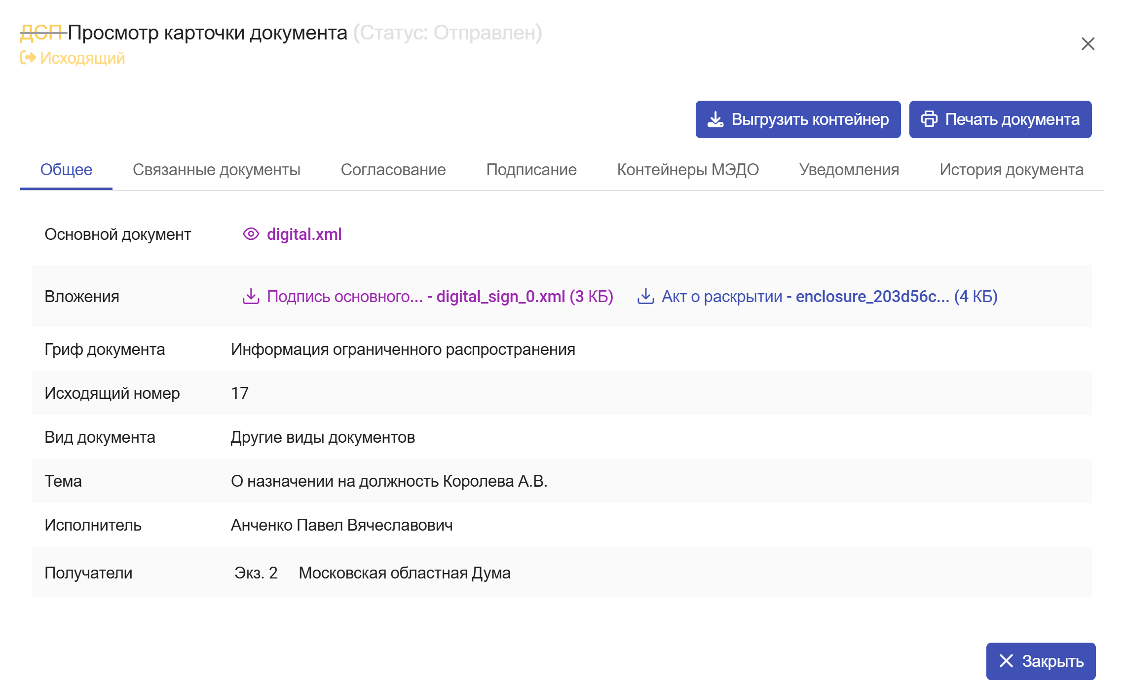This screenshot has height=692, width=1124.
Task: Click the Статус: Отправлен text
Action: click(448, 33)
